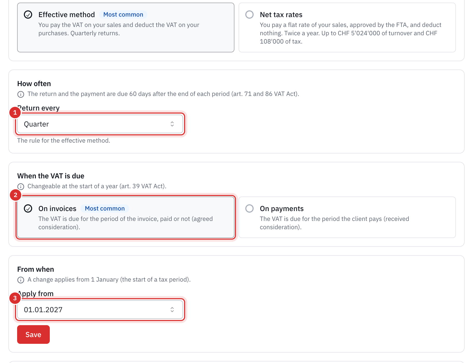Click the info icon beside return due text

[x=21, y=94]
